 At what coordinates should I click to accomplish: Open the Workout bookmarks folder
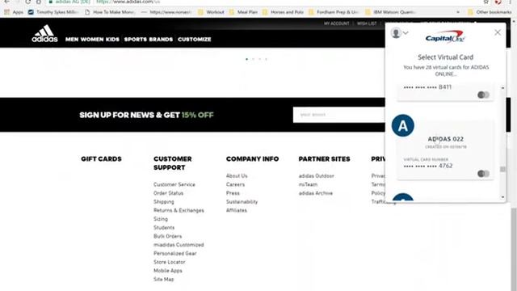pyautogui.click(x=211, y=12)
